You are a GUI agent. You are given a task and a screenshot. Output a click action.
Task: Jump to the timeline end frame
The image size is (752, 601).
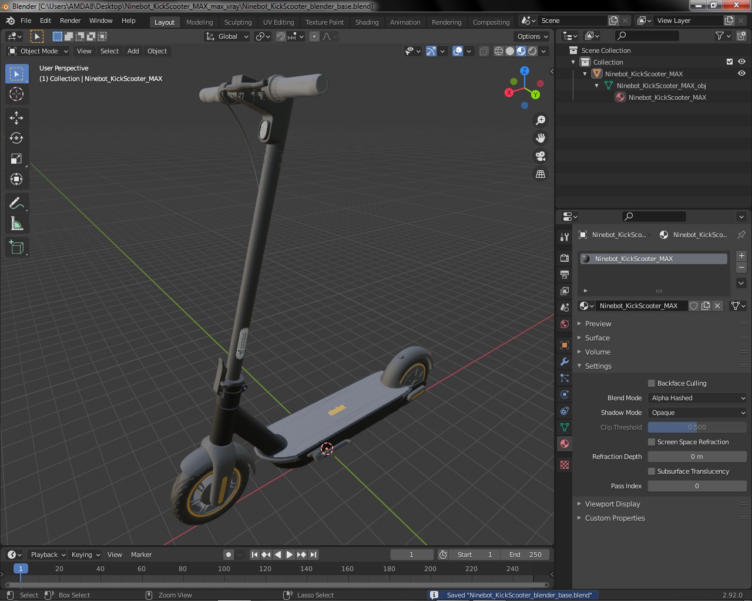313,555
